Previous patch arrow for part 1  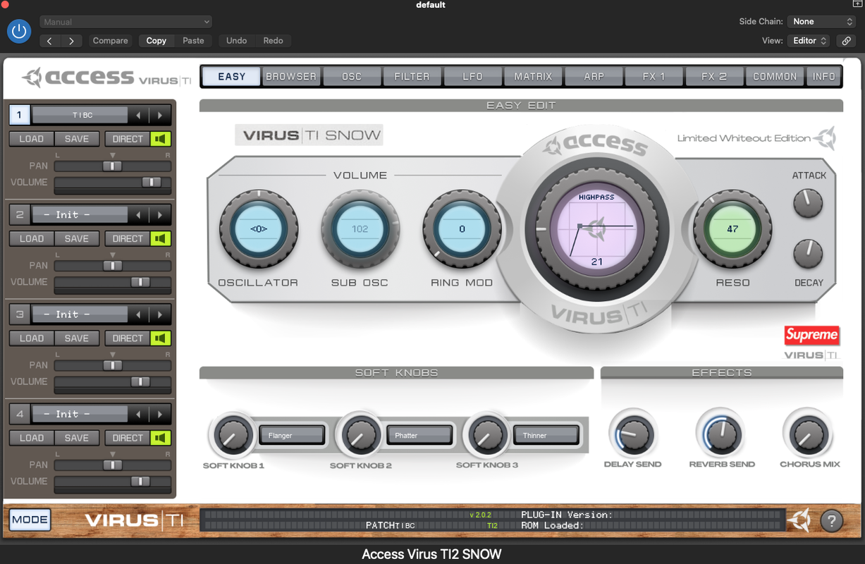138,115
